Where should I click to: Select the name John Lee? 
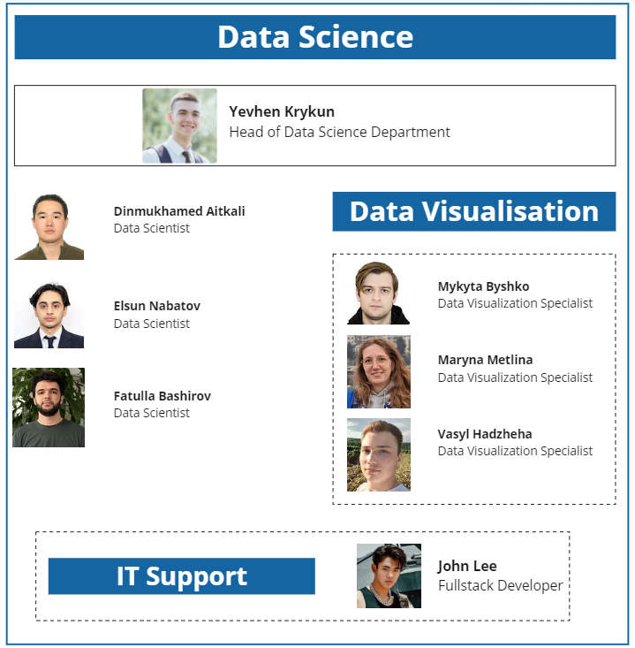coord(467,567)
